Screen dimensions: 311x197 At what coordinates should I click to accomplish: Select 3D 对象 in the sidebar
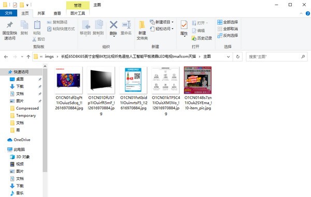23,157
